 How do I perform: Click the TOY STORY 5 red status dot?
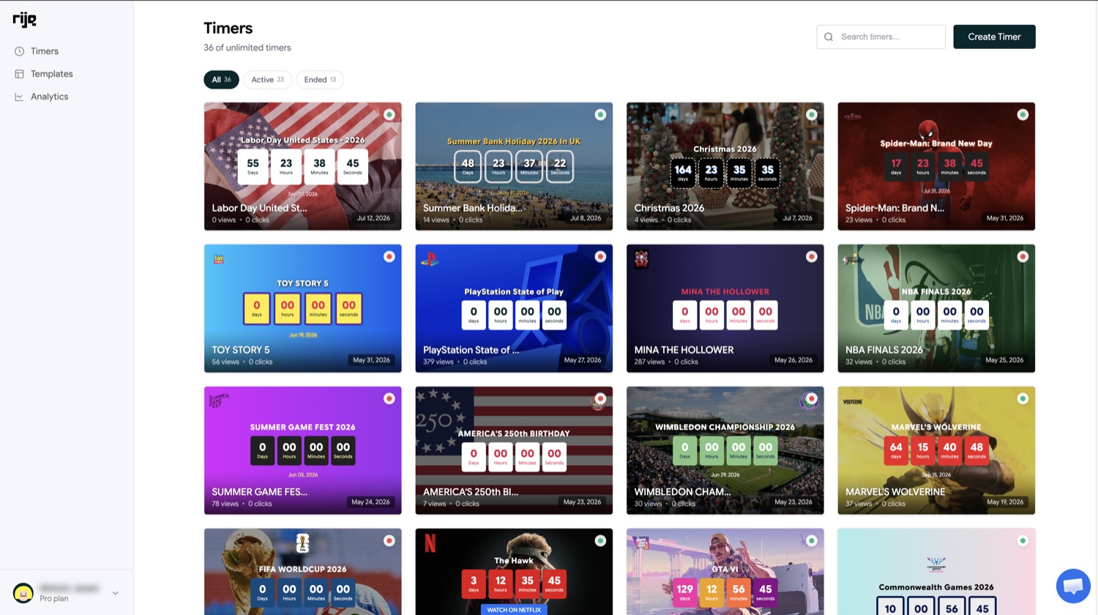[x=389, y=257]
